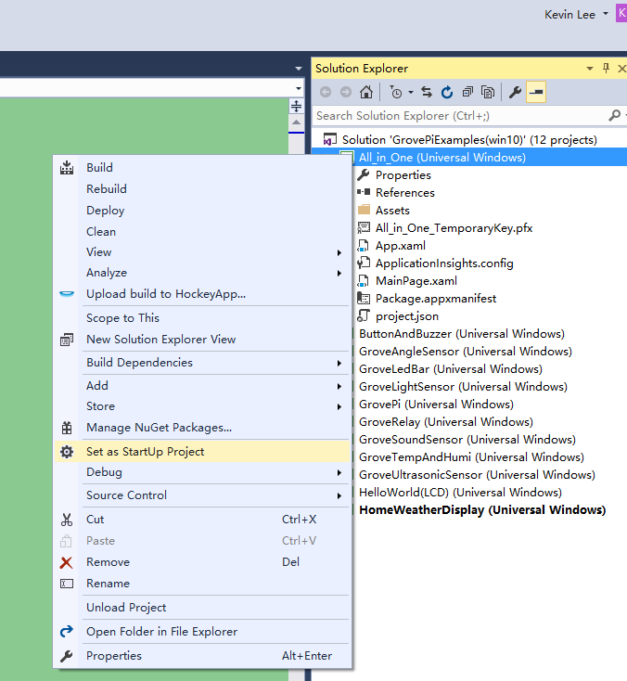Choose Set as StartUp Project
This screenshot has height=681, width=627.
click(202, 452)
